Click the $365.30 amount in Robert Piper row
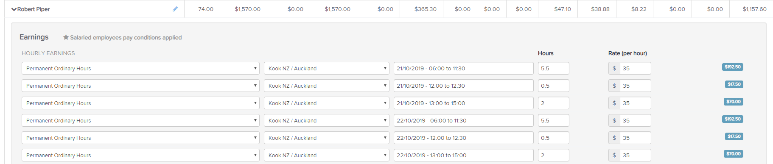Image resolution: width=773 pixels, height=164 pixels. tap(425, 9)
